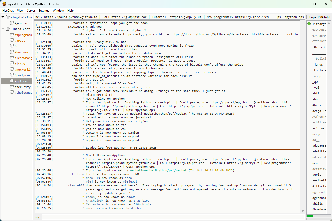Open the Settings menu
332x221 pixels.
click(44, 11)
